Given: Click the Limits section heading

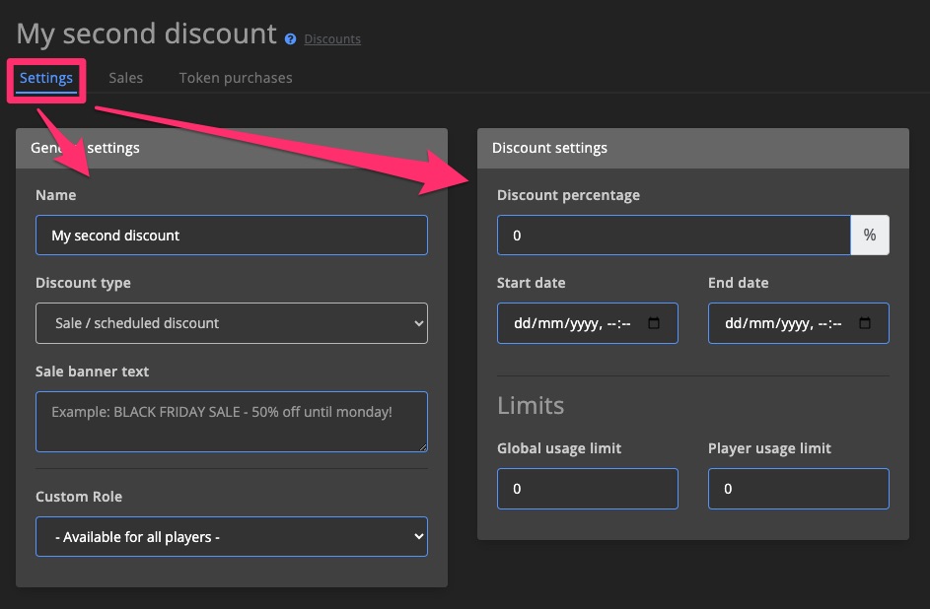Looking at the screenshot, I should [x=529, y=404].
